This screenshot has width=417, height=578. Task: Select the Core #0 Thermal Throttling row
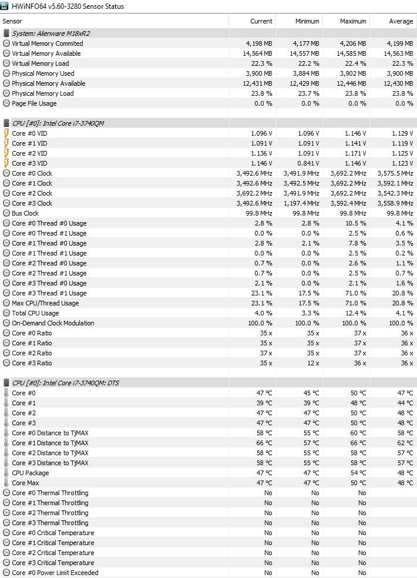[208, 493]
